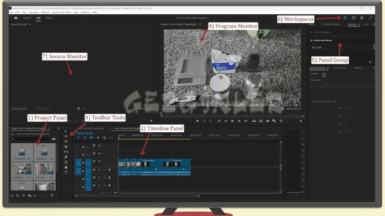
Task: Switch Project panel to List View
Action: coord(18,196)
